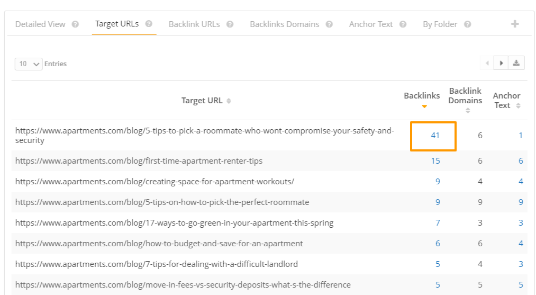Download the table data
Viewport: 536px width, 295px height.
click(516, 63)
